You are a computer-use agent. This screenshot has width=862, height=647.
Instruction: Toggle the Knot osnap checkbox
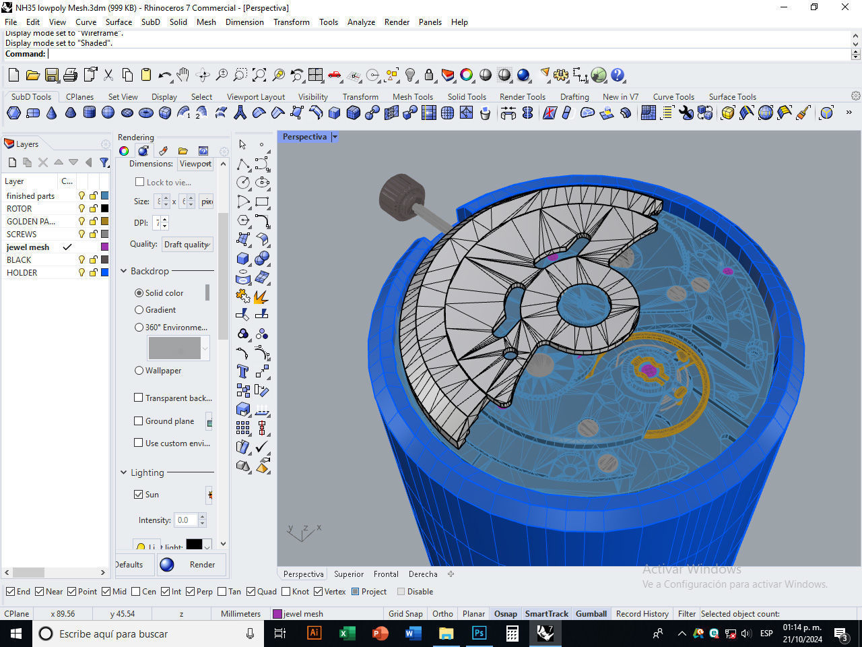[286, 592]
